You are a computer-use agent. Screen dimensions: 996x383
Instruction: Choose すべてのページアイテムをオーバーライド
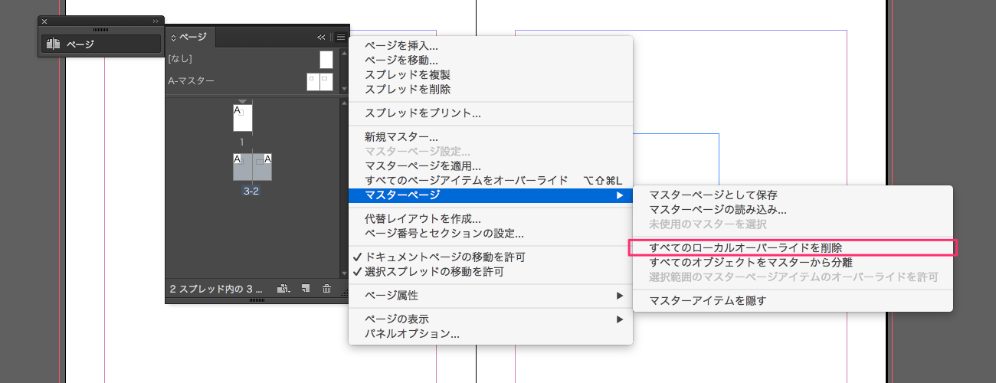[x=490, y=180]
